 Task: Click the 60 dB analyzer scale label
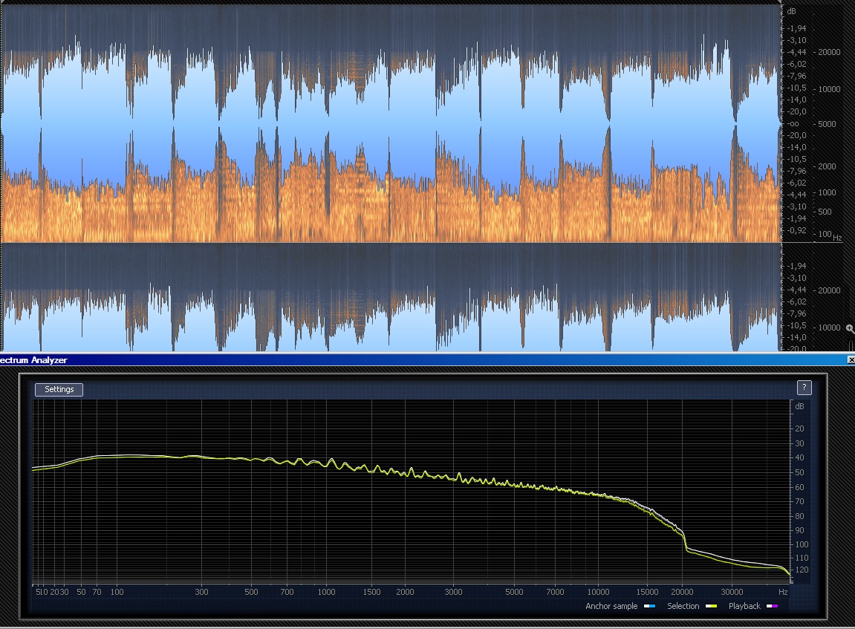pyautogui.click(x=799, y=487)
